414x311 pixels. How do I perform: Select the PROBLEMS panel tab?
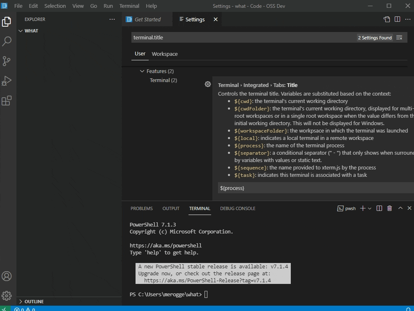click(x=141, y=208)
